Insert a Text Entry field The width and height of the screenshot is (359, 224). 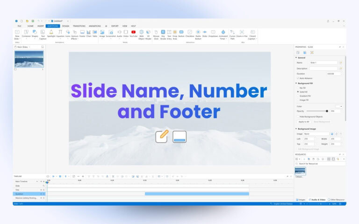coord(169,35)
